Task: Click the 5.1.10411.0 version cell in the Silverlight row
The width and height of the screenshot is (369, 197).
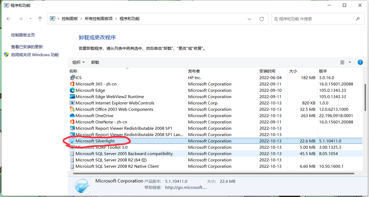Action: point(330,141)
